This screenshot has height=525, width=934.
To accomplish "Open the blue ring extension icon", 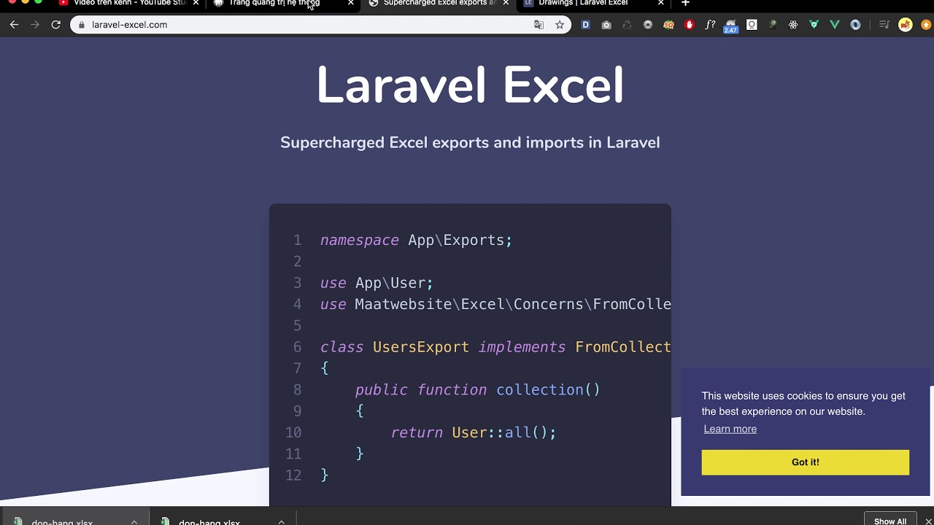I will click(x=855, y=25).
